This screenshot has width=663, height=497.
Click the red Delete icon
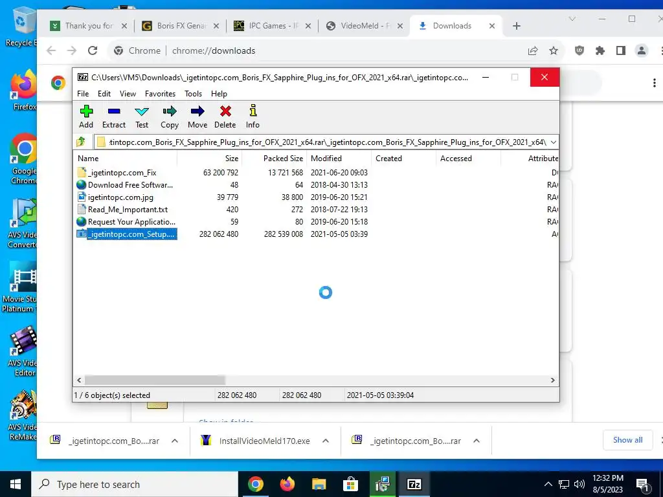225,111
